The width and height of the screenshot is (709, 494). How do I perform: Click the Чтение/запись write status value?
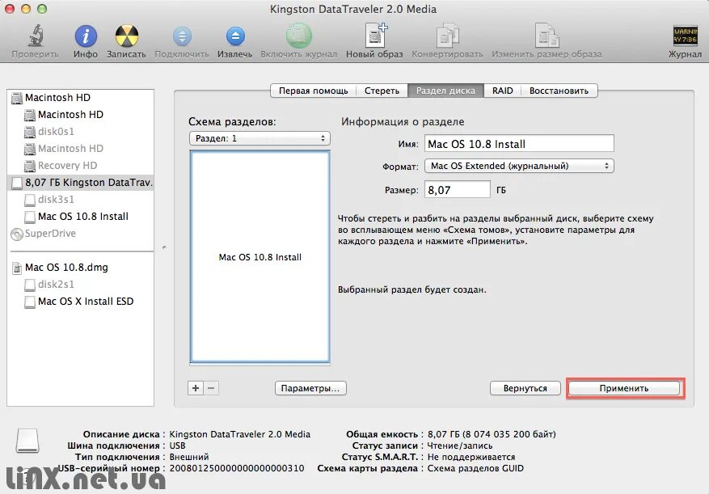460,445
